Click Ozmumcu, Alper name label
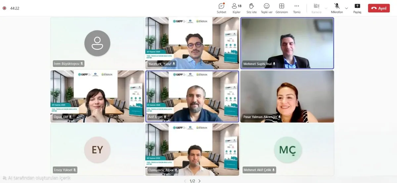The image size is (397, 183). tap(163, 170)
